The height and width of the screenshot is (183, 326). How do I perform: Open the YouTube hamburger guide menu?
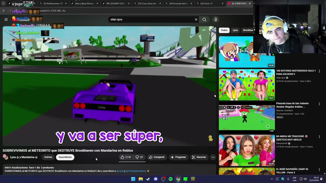6,19
